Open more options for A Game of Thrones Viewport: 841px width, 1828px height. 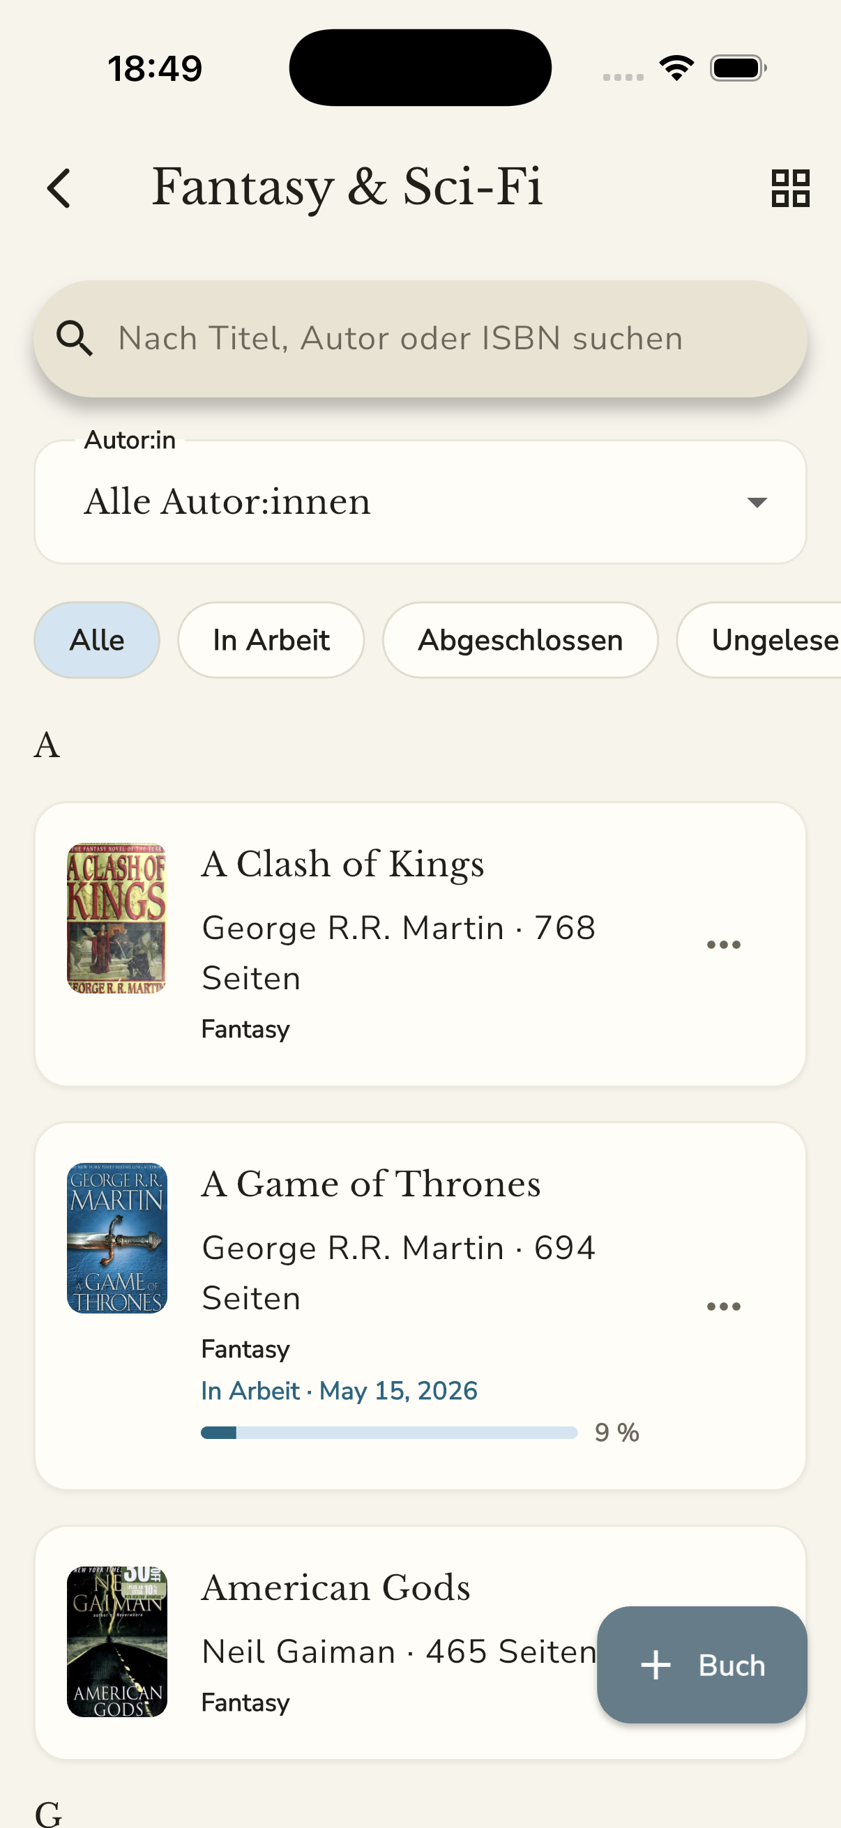coord(723,1306)
